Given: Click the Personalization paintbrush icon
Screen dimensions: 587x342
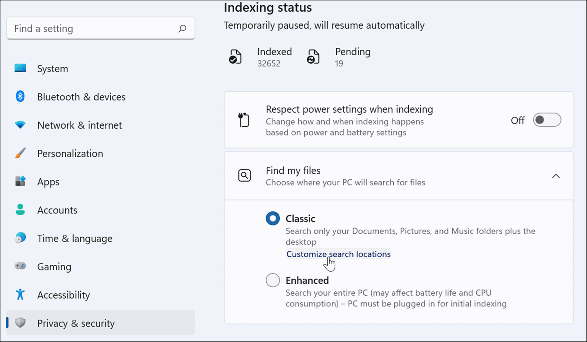Looking at the screenshot, I should 20,153.
